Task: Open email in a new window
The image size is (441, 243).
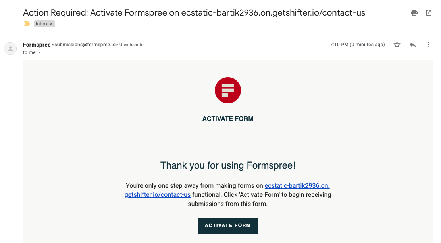Action: [x=429, y=13]
